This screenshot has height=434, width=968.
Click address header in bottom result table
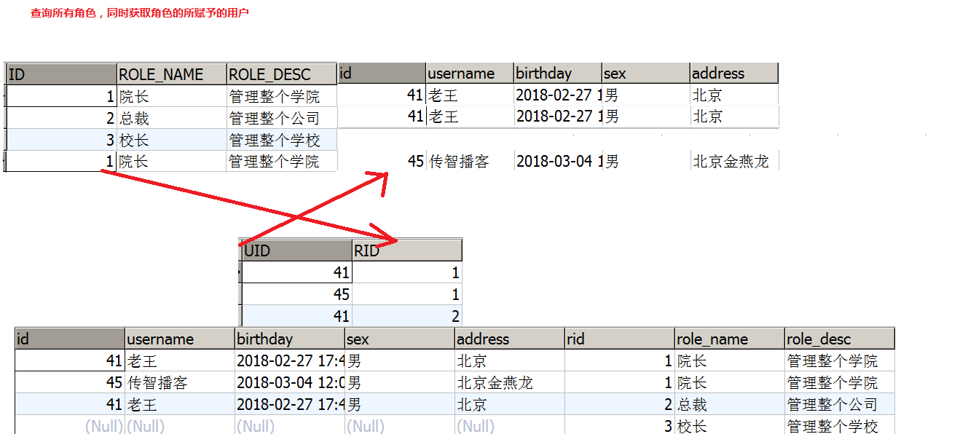coord(510,339)
